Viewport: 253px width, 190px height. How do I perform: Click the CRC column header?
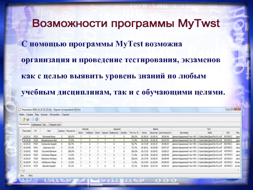click(x=228, y=133)
